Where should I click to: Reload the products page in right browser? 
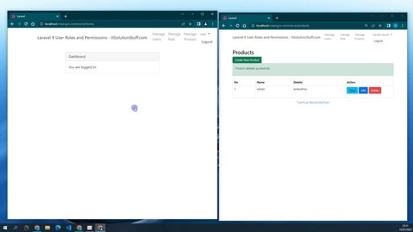coord(237,26)
